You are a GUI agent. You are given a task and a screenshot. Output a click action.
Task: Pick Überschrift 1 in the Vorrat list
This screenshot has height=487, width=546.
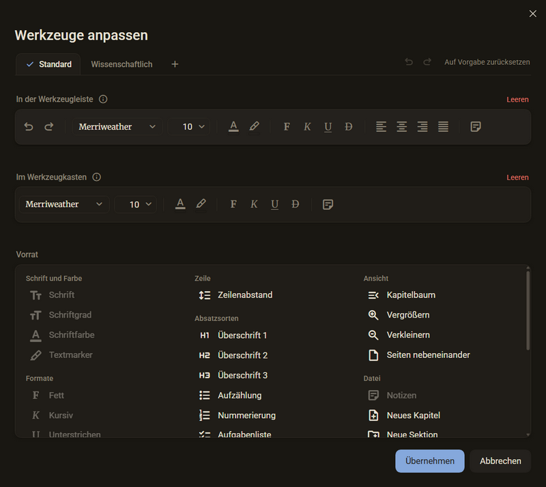[x=233, y=335]
